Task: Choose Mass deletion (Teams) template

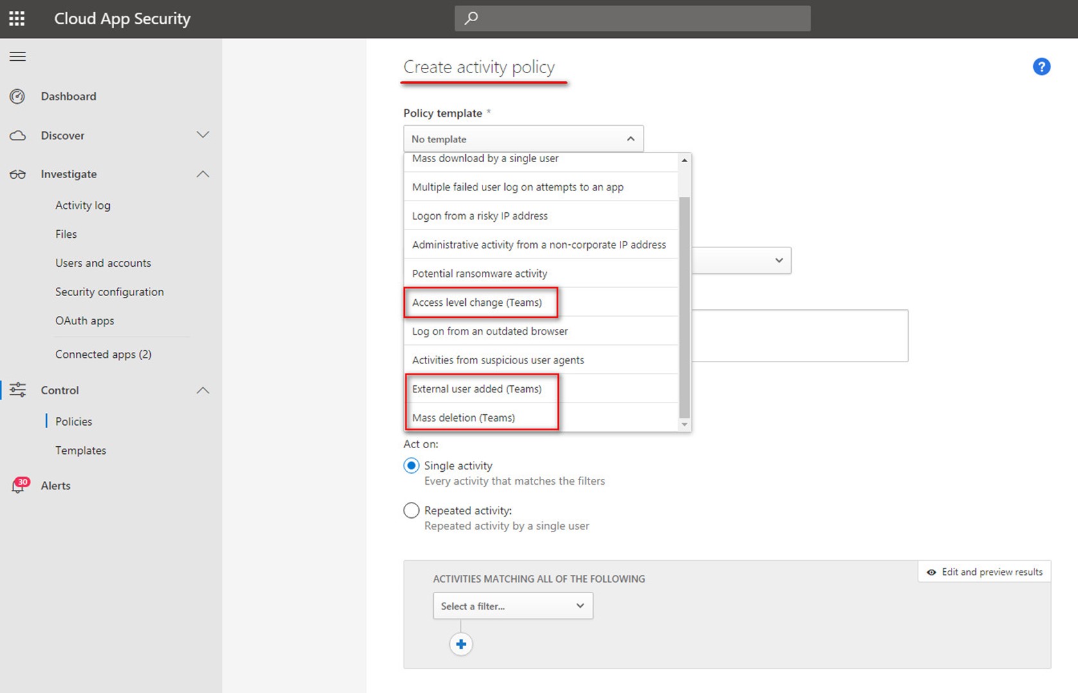Action: [463, 418]
